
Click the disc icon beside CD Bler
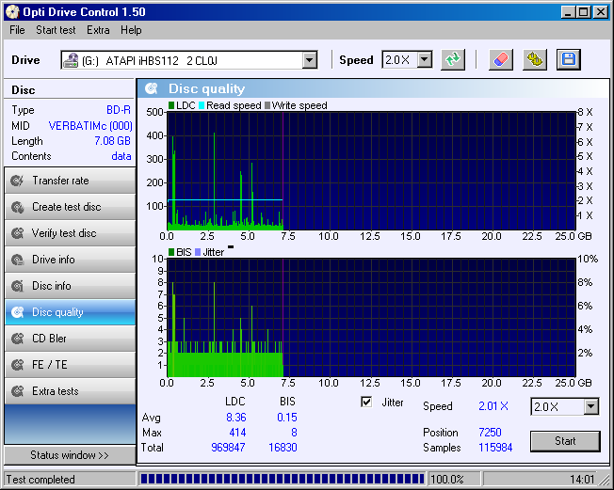(x=18, y=339)
